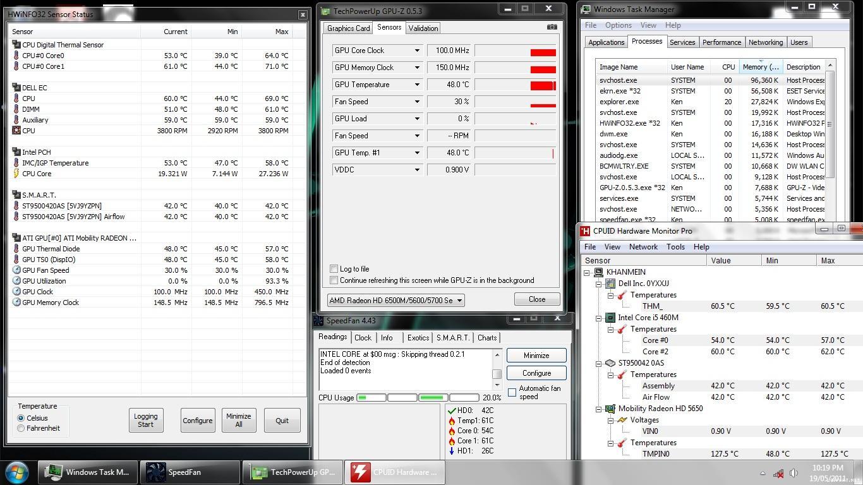Click the Mobility Radeon HD 5650 card icon

click(x=610, y=409)
